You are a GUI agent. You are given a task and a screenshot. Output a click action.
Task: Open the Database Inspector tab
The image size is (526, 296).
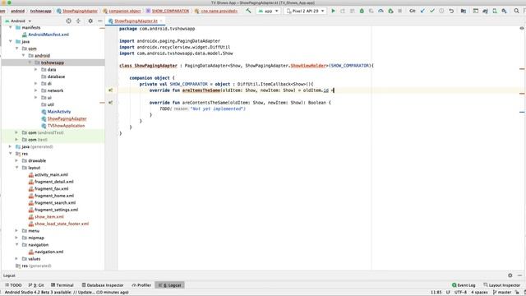coord(103,285)
